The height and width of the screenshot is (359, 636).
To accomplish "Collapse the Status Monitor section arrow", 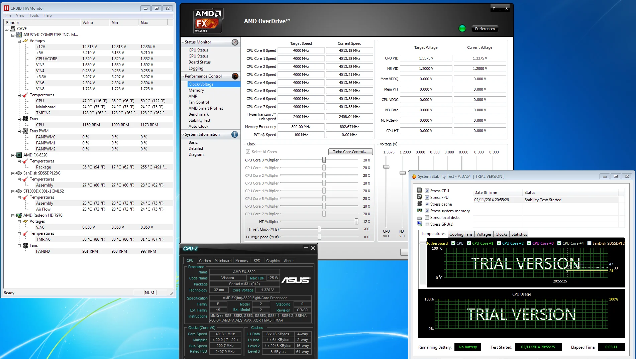I will pos(183,42).
